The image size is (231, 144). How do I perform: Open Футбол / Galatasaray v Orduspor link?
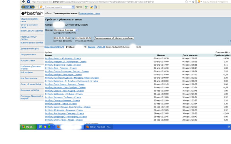64,94
